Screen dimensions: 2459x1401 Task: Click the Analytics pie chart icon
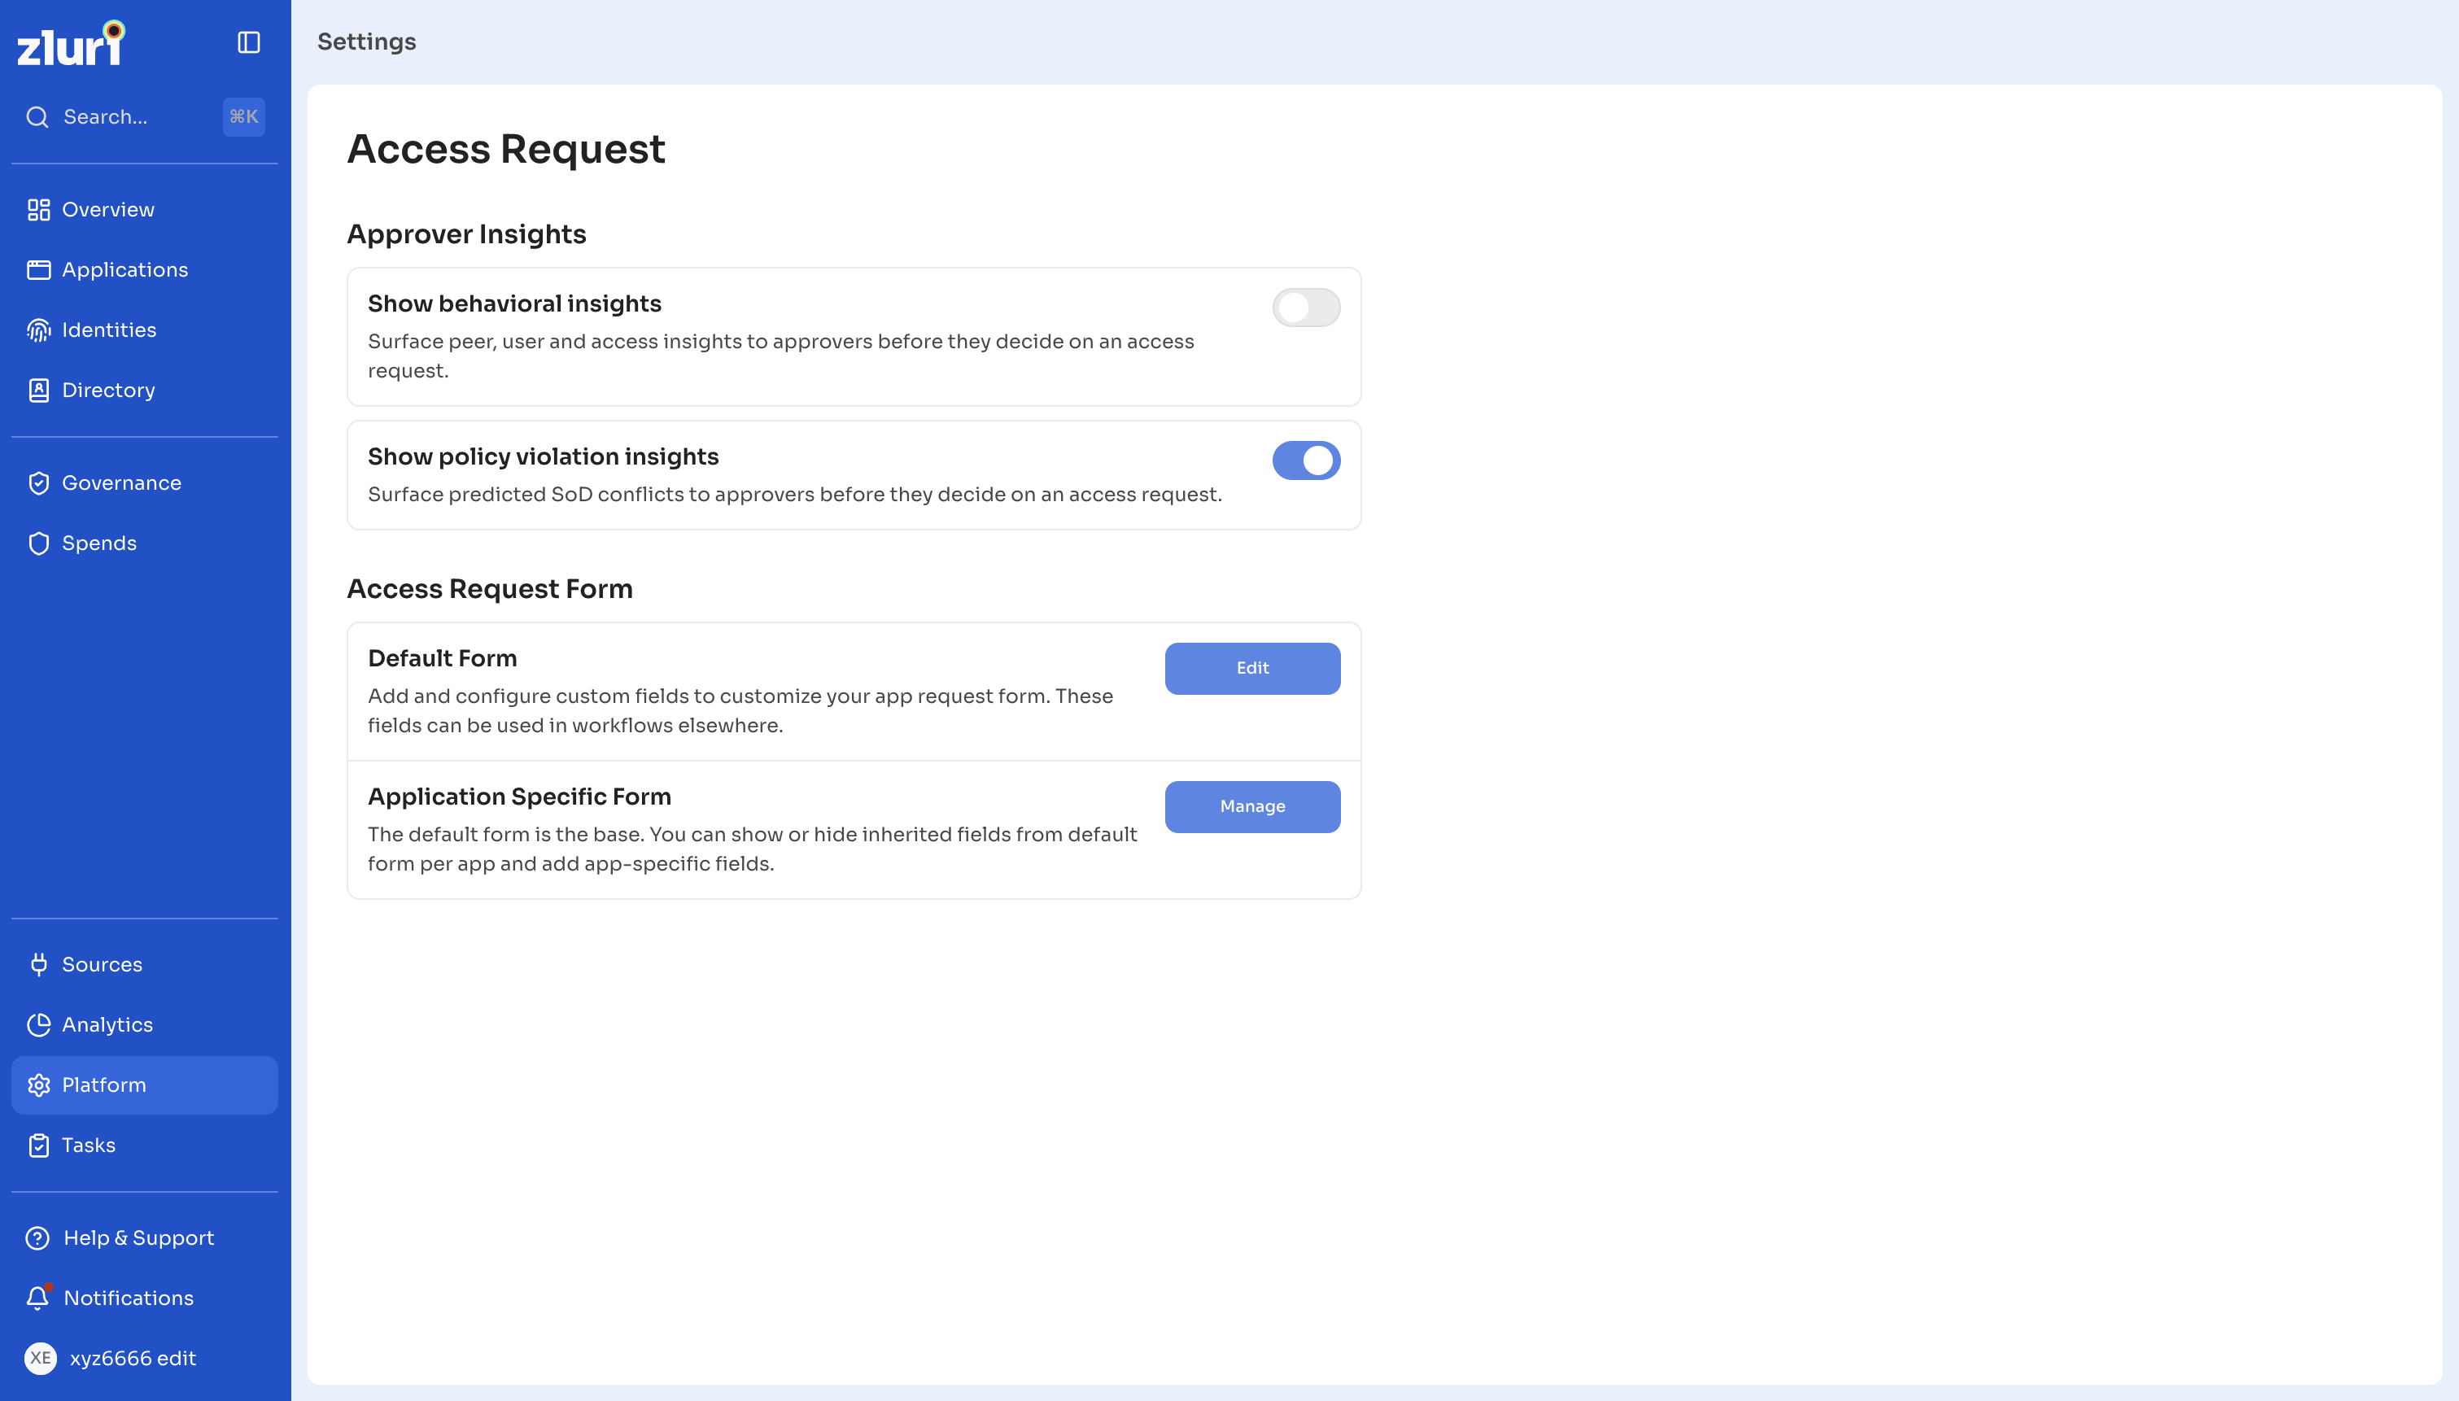tap(38, 1025)
